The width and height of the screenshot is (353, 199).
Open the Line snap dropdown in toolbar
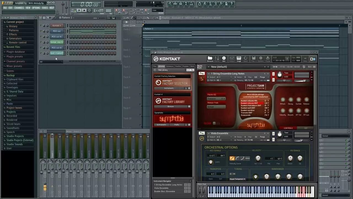pyautogui.click(x=158, y=11)
